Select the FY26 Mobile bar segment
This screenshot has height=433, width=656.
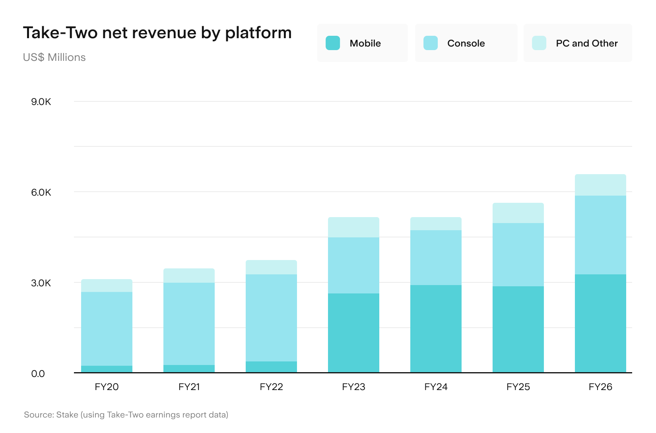coord(600,323)
